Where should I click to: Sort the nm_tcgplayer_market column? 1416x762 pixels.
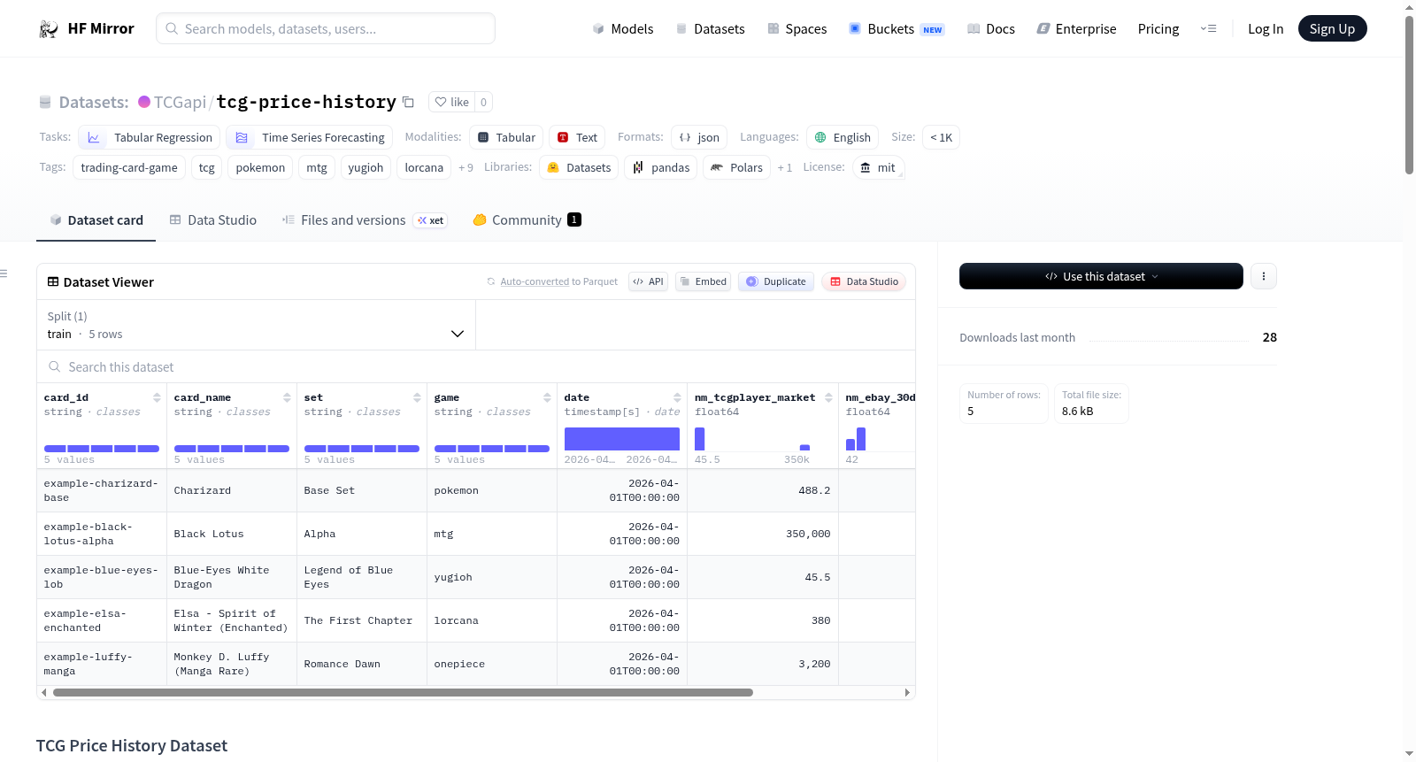pyautogui.click(x=828, y=397)
